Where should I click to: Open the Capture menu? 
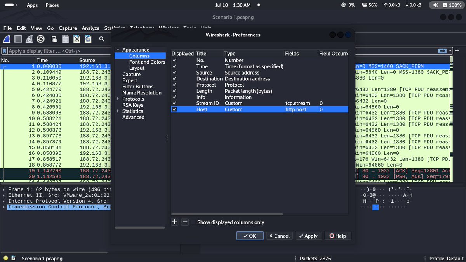(68, 28)
